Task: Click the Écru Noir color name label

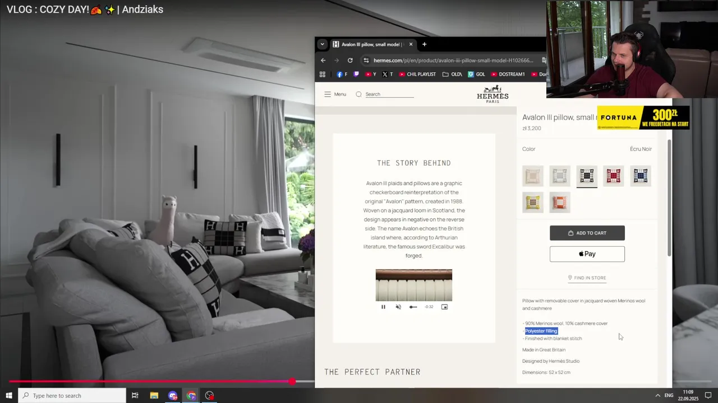Action: [x=641, y=149]
